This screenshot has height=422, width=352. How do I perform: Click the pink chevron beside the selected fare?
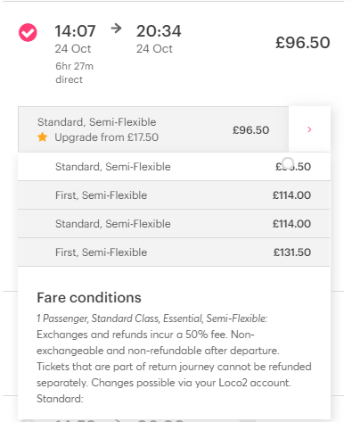(x=309, y=129)
